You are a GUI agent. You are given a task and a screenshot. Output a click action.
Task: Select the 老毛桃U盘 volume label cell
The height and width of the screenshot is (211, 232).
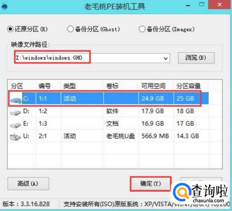tap(120, 136)
